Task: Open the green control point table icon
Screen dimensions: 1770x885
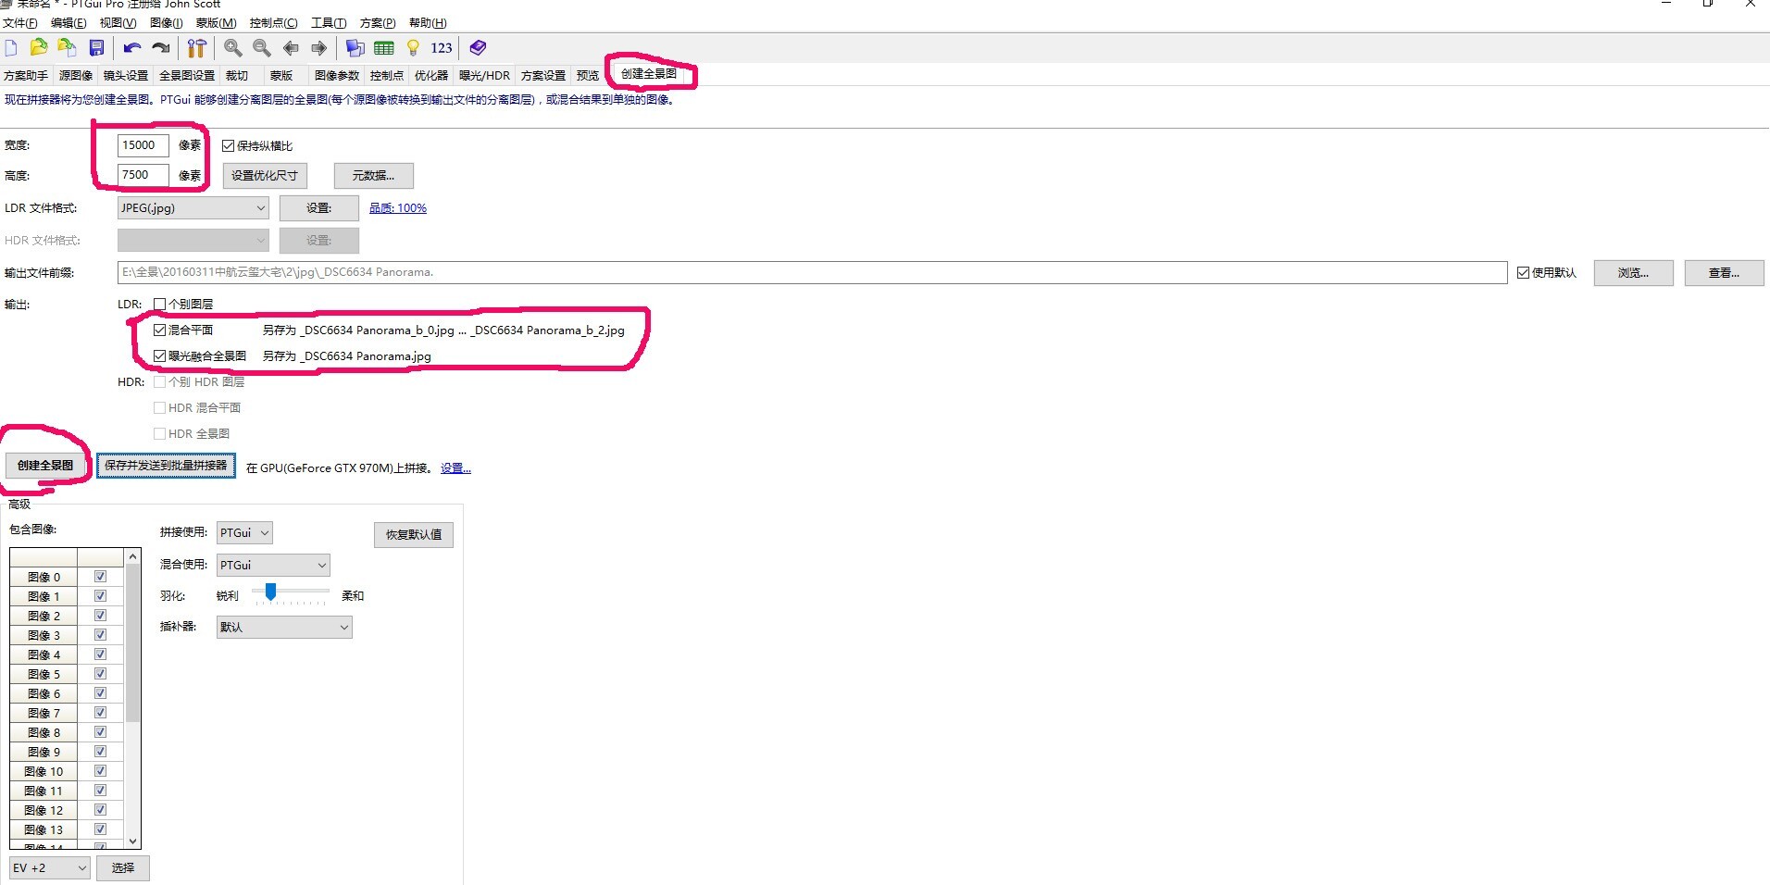Action: 384,48
